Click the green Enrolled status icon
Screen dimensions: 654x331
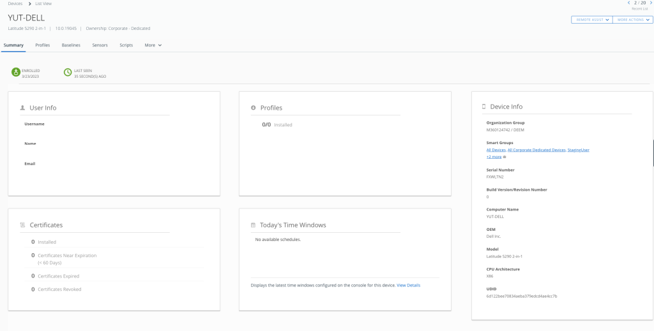[16, 72]
